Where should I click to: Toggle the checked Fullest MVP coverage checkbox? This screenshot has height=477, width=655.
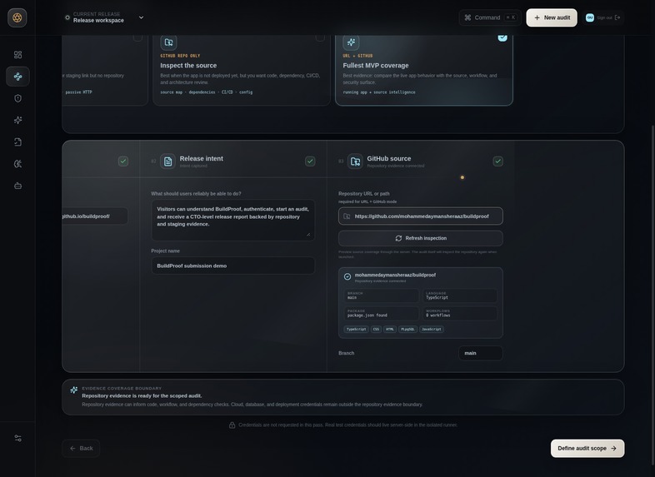pyautogui.click(x=502, y=37)
